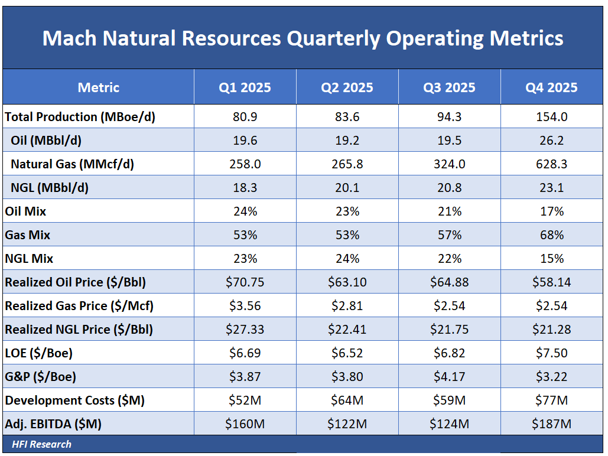The image size is (608, 456).
Task: Select LOE value $7.50
Action: click(551, 353)
